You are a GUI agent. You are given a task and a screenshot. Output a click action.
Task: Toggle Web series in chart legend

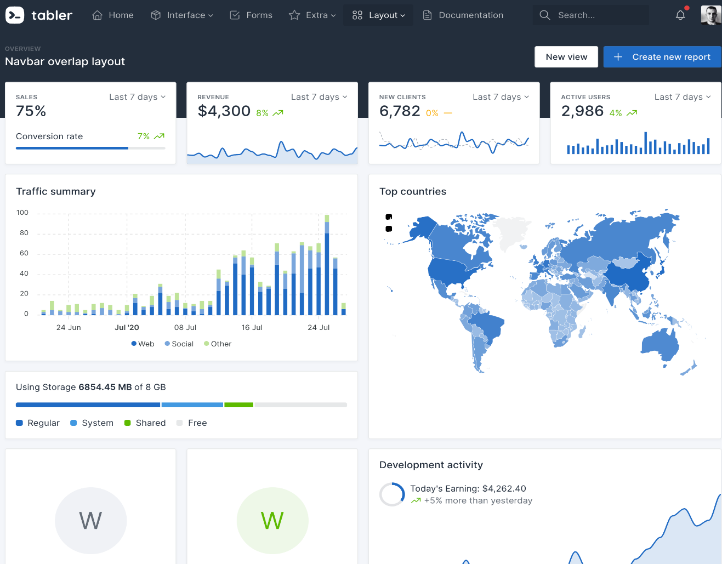[143, 344]
